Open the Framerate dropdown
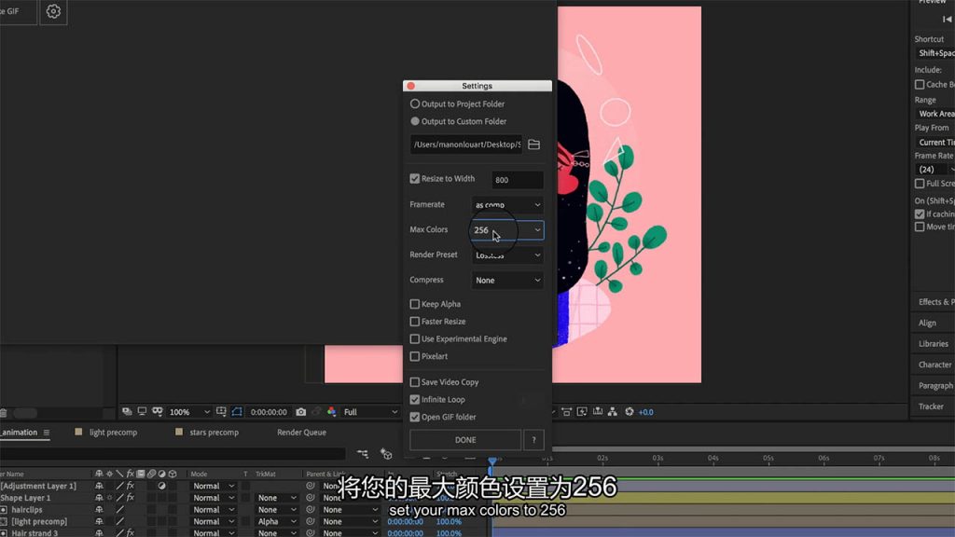This screenshot has width=955, height=537. [507, 205]
